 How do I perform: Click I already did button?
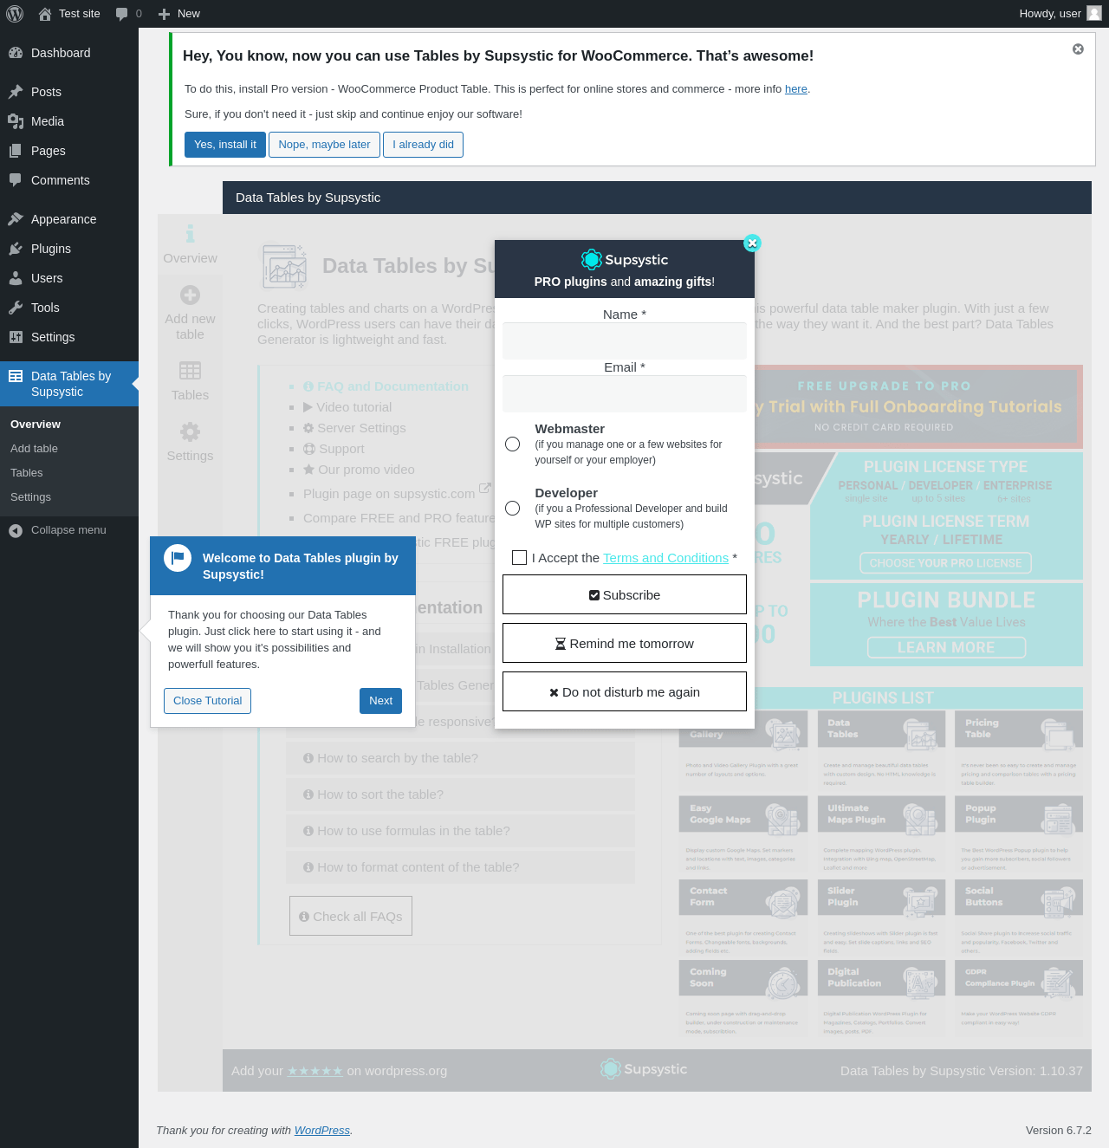point(423,145)
